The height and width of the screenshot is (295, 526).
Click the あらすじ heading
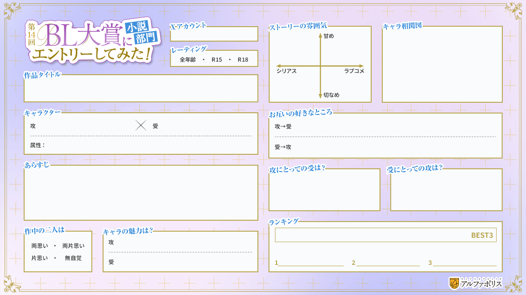point(37,164)
